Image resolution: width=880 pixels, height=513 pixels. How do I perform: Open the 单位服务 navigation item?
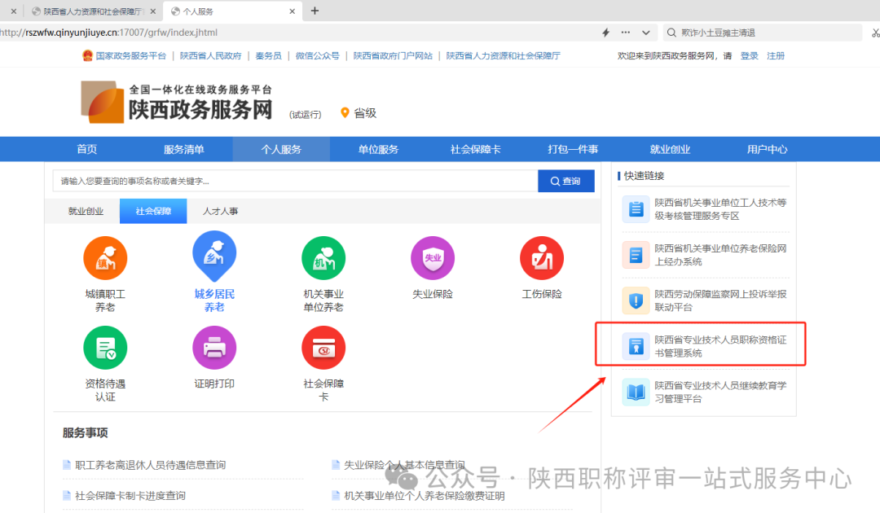pyautogui.click(x=378, y=149)
